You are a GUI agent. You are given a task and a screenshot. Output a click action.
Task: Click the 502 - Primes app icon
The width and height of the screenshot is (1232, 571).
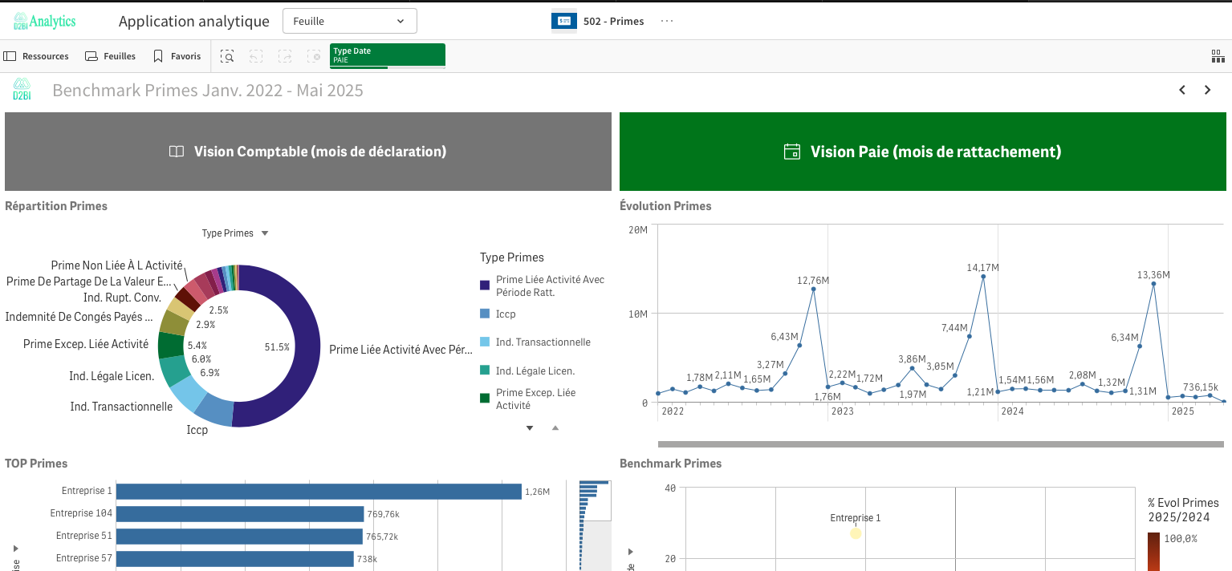pyautogui.click(x=564, y=22)
